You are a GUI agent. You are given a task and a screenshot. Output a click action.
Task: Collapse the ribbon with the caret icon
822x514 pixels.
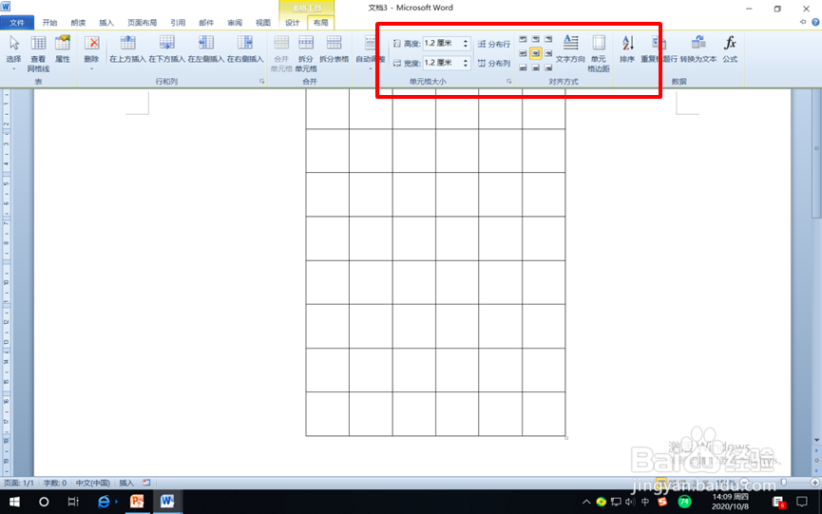[x=803, y=22]
